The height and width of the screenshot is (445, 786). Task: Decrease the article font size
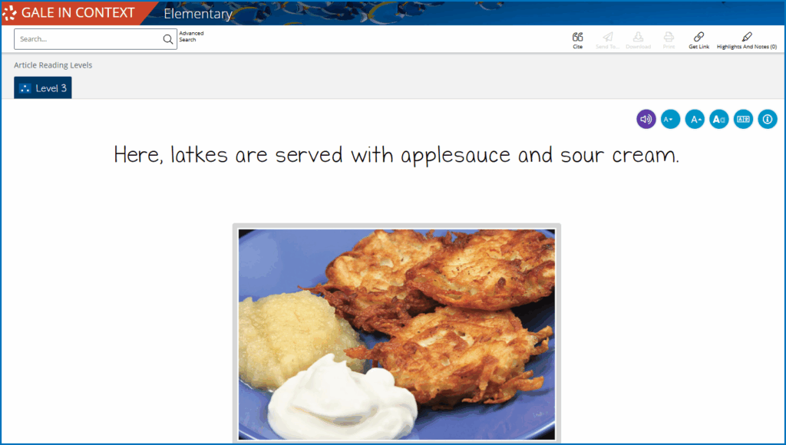pyautogui.click(x=670, y=119)
